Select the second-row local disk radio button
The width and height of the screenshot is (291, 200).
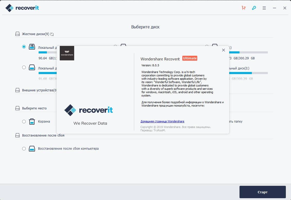pyautogui.click(x=24, y=67)
